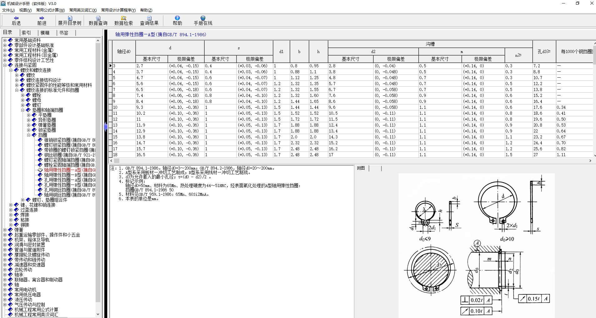Click diamond icon beside 联轴器、离合器和制动器
This screenshot has height=318, width=596.
pyautogui.click(x=10, y=280)
